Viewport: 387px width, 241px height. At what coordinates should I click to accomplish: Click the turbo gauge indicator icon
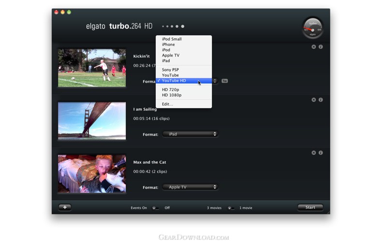(x=313, y=28)
